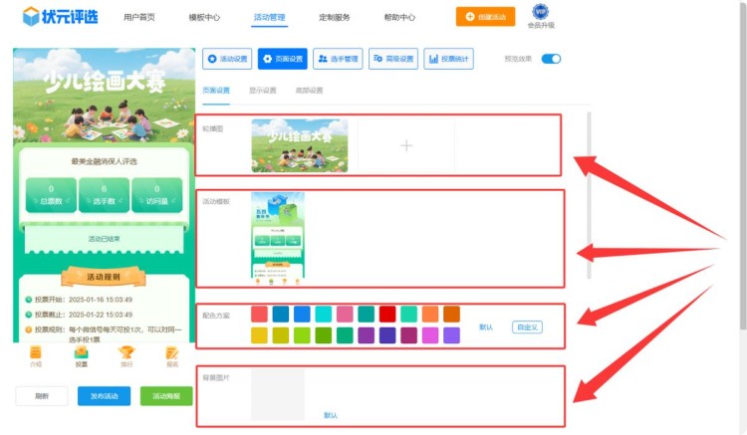This screenshot has width=747, height=435.
Task: Click the orange 创建活动 button
Action: [x=485, y=17]
